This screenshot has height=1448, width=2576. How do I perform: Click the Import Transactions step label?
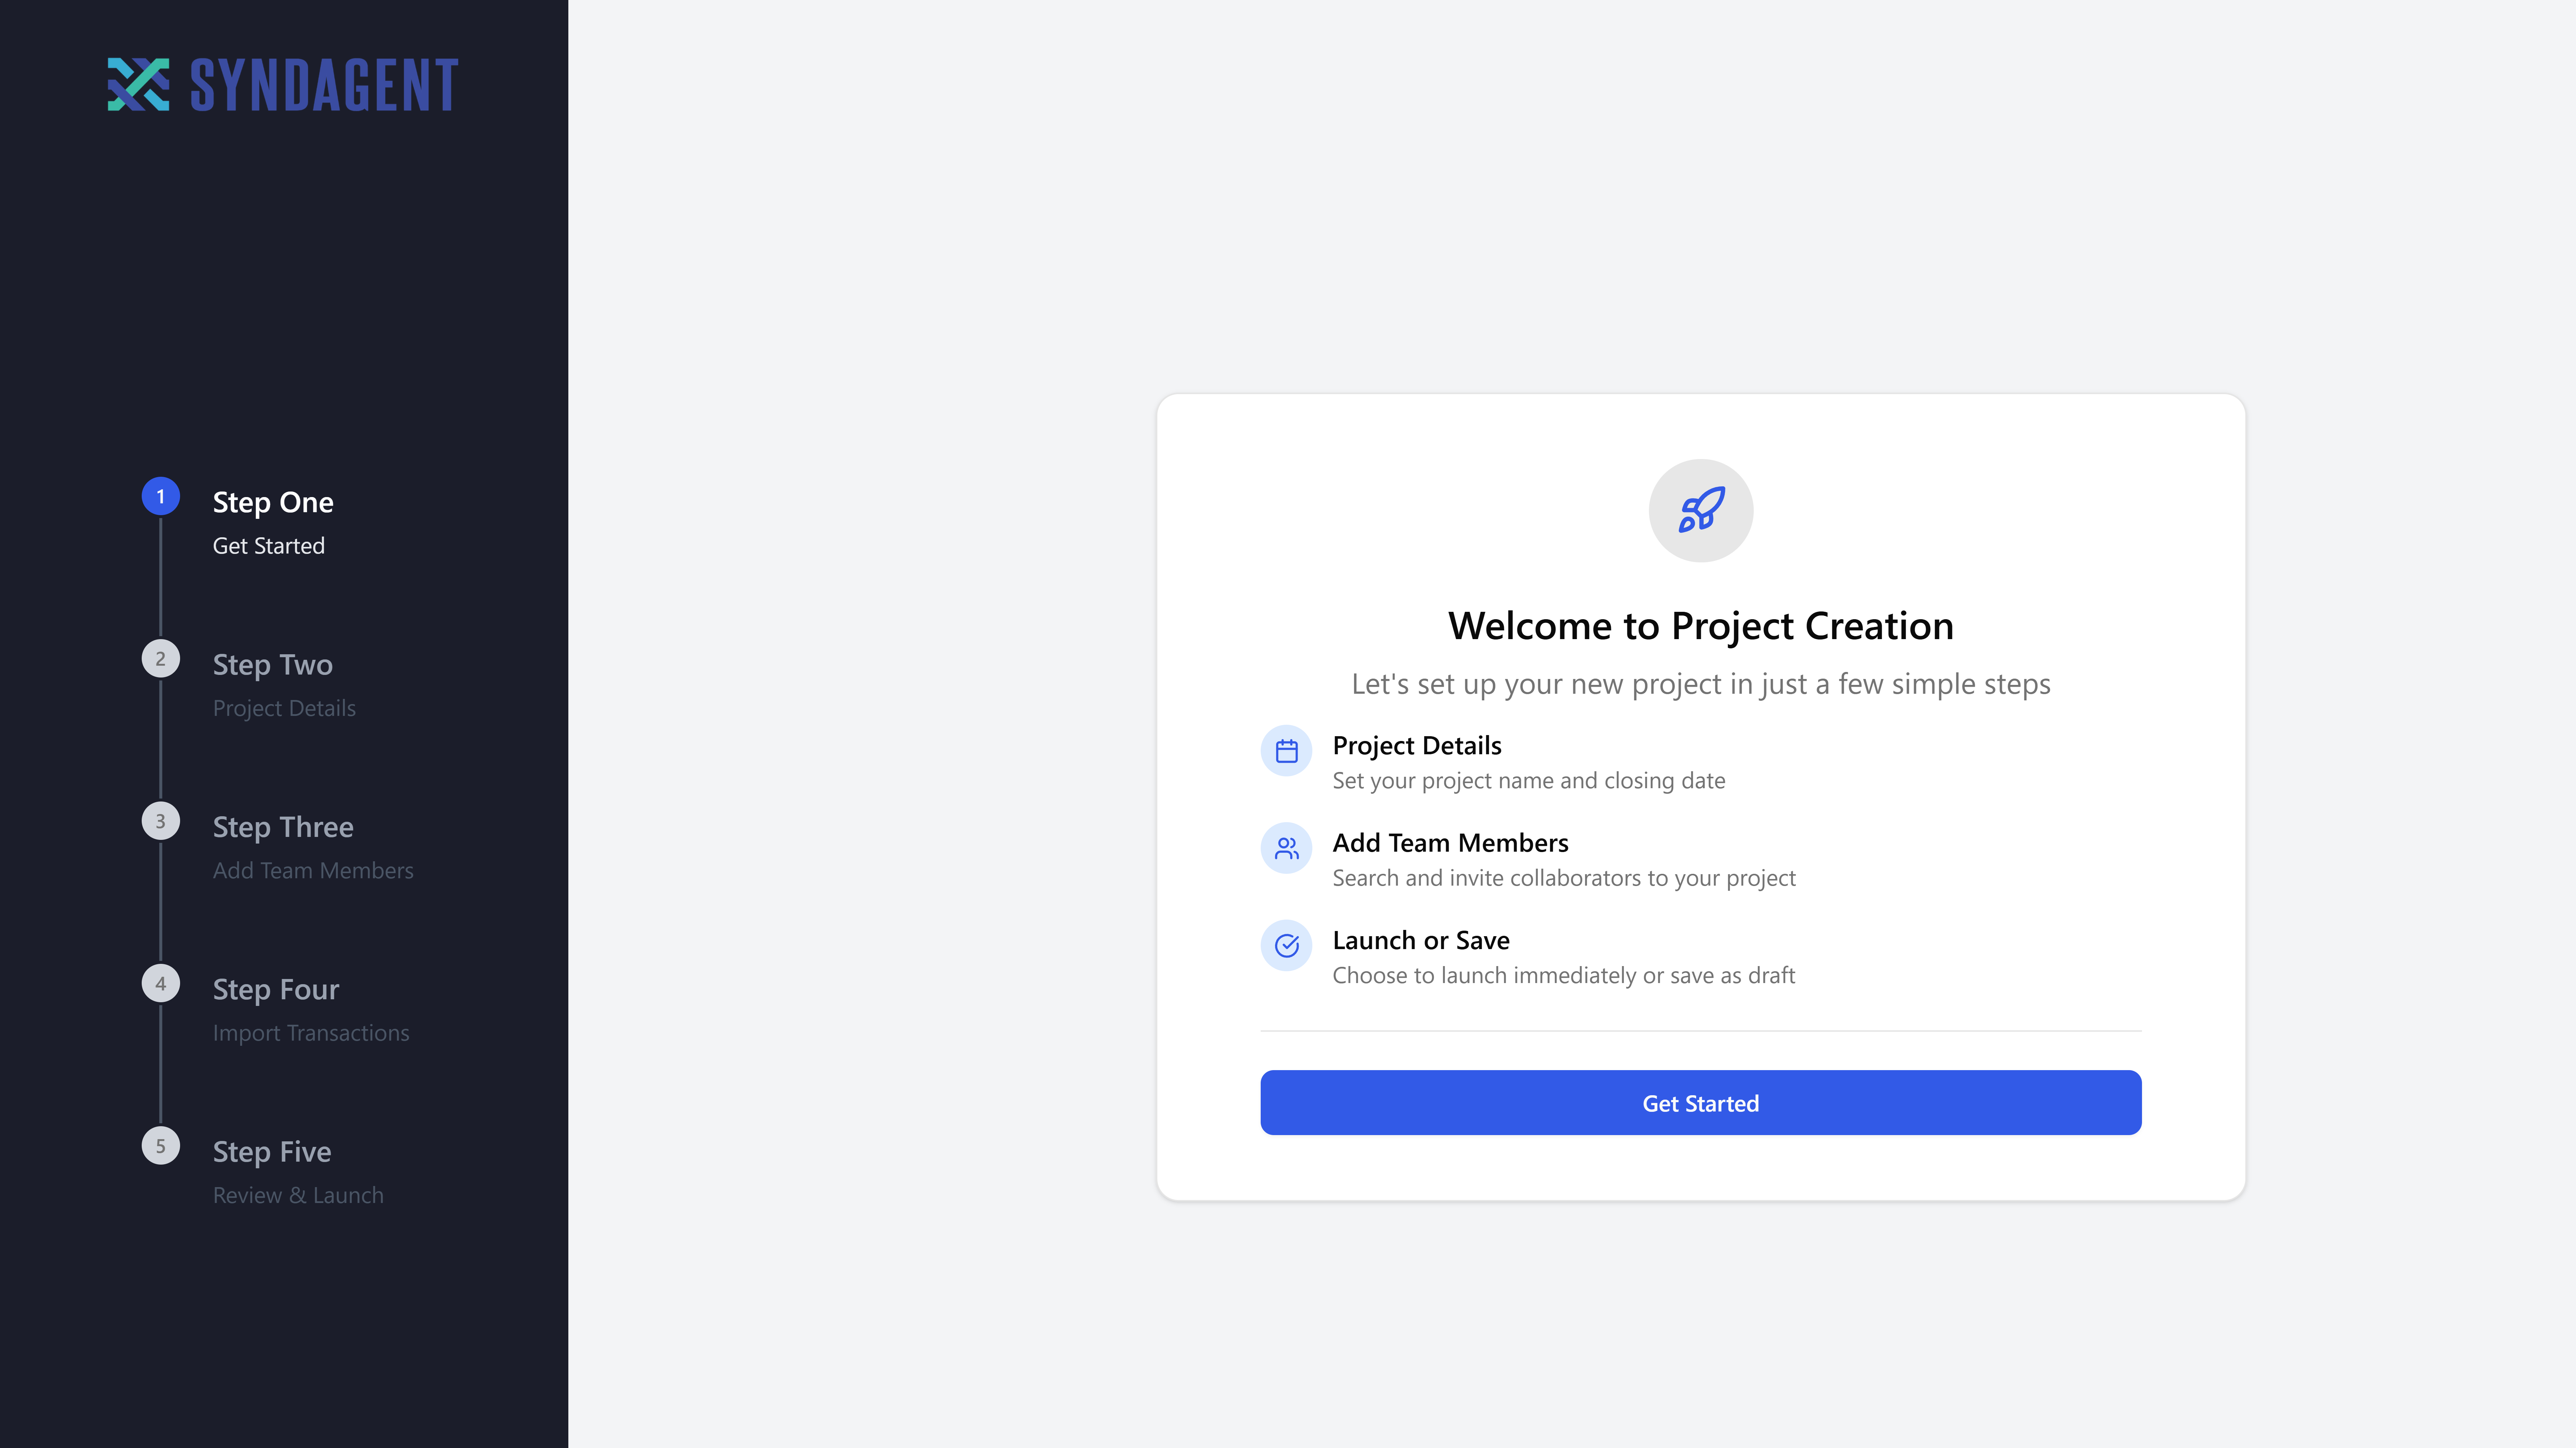click(x=311, y=1032)
